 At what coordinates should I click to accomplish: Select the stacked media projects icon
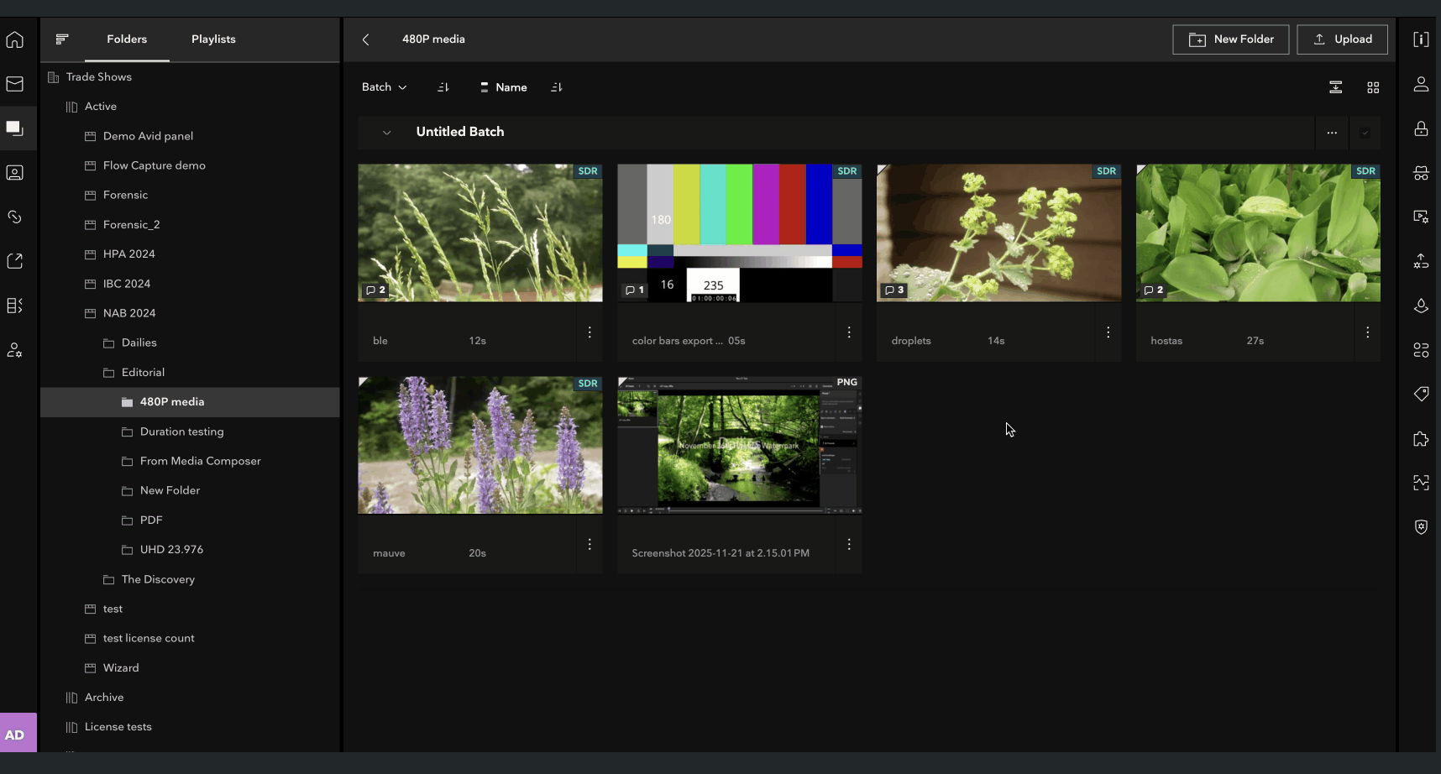[x=15, y=128]
